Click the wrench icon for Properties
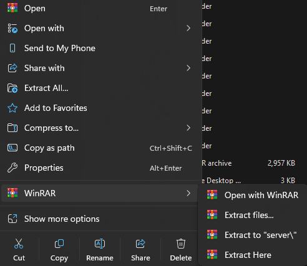 click(x=12, y=168)
